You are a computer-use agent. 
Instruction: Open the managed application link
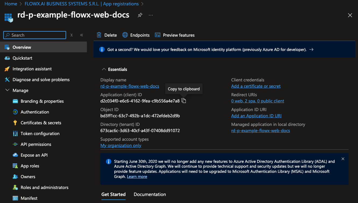pos(261,130)
